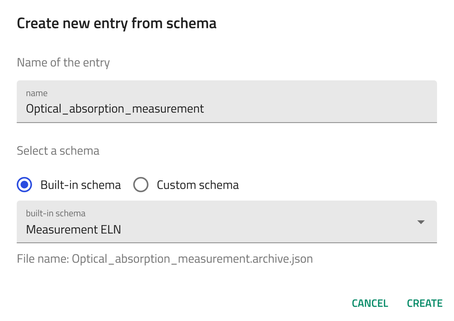
Task: Click the small 'built-in schema' floating label
Action: click(x=56, y=213)
